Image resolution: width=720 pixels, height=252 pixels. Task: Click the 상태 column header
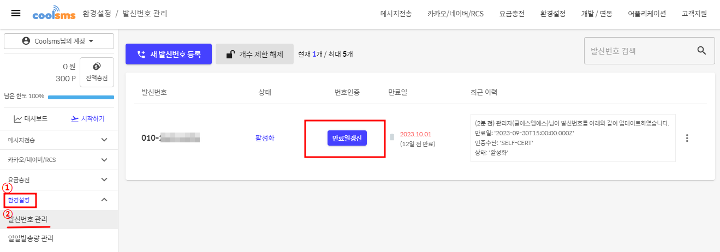[x=265, y=92]
